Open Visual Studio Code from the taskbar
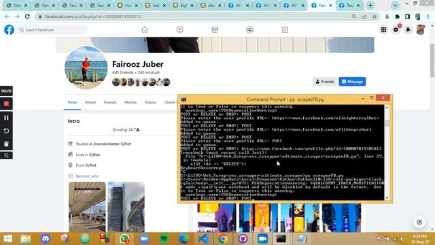 (x=204, y=239)
